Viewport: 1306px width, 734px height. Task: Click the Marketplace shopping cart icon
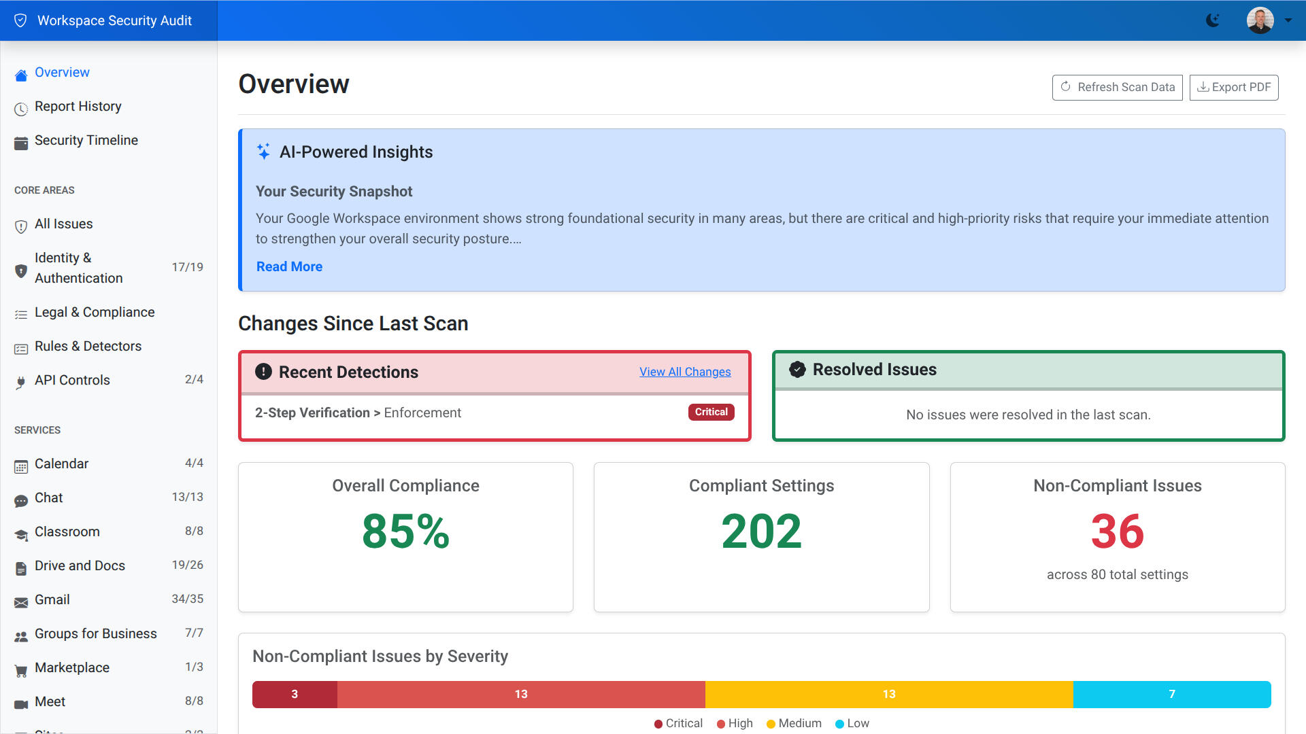[20, 667]
